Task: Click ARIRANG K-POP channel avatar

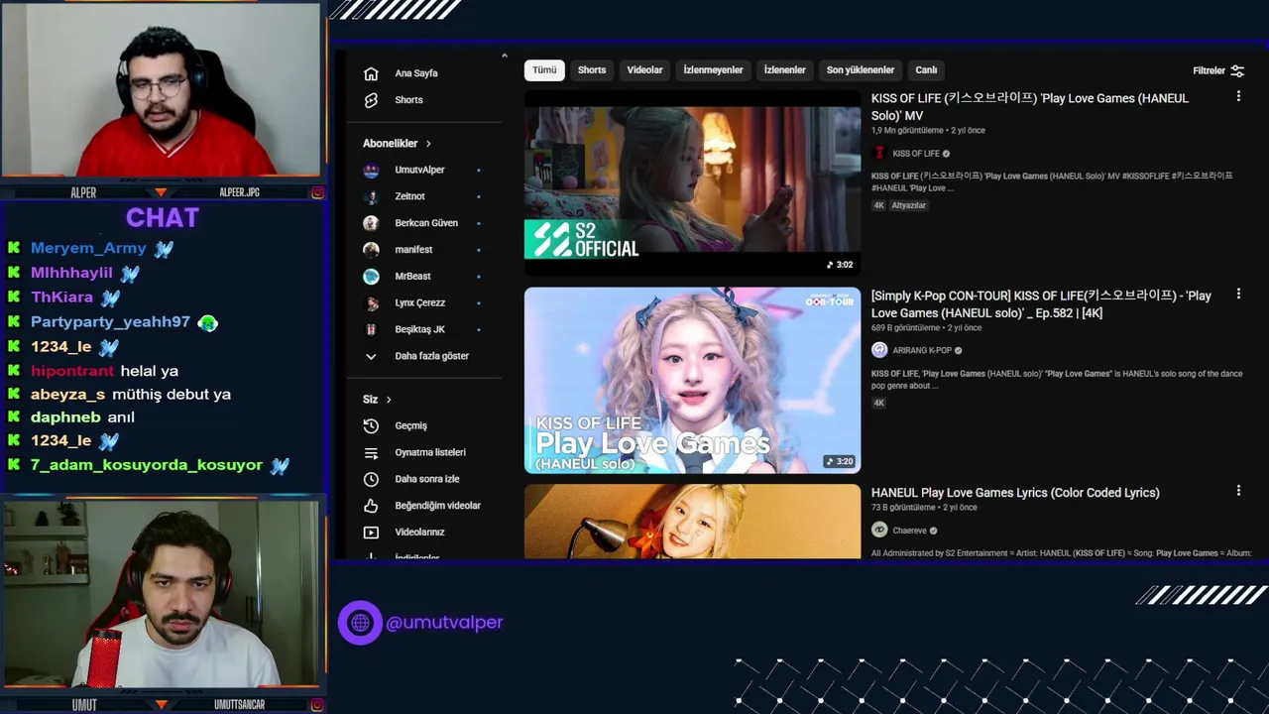Action: [878, 350]
